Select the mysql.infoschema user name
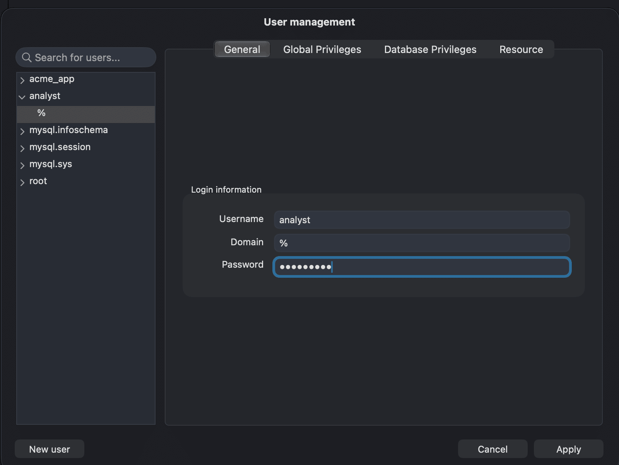The height and width of the screenshot is (465, 619). [x=68, y=130]
